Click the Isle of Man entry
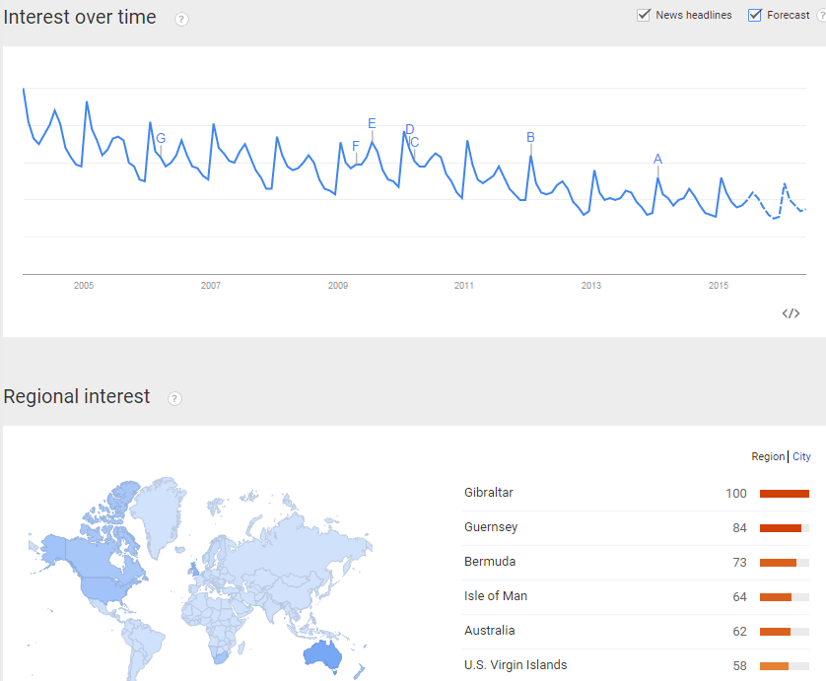 point(495,596)
